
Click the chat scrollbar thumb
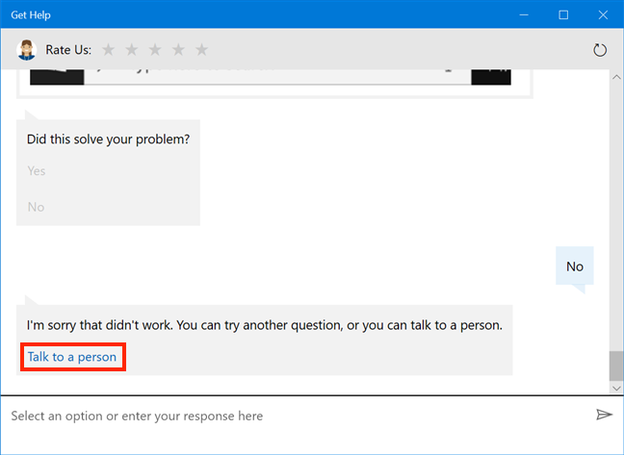coord(615,366)
